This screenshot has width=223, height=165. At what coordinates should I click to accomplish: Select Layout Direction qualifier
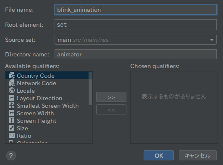point(47,98)
